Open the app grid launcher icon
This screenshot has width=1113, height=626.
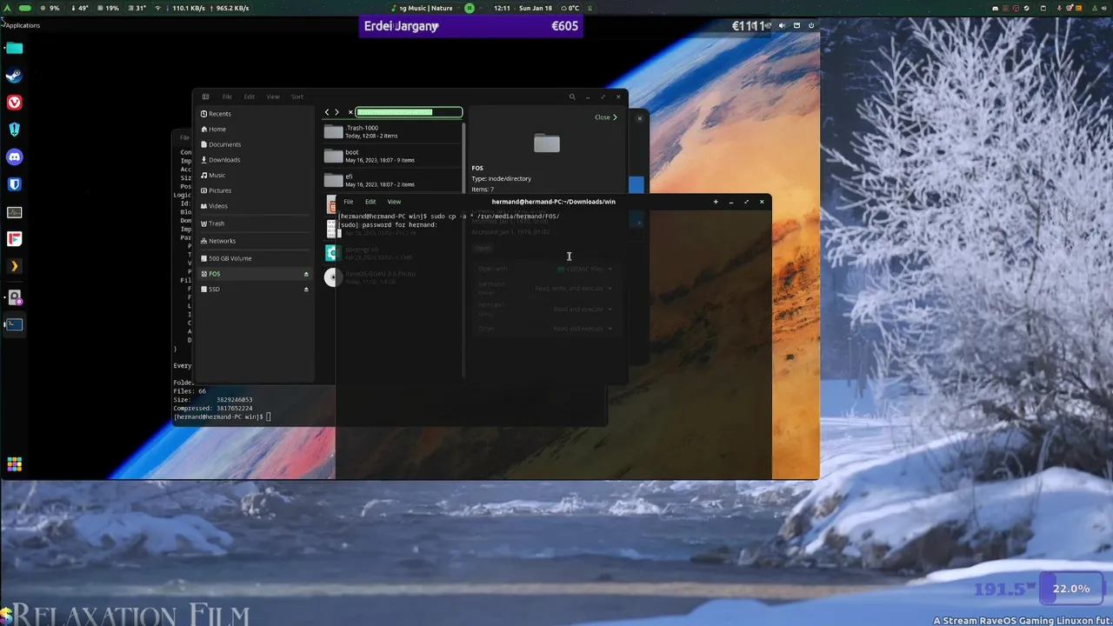click(14, 464)
